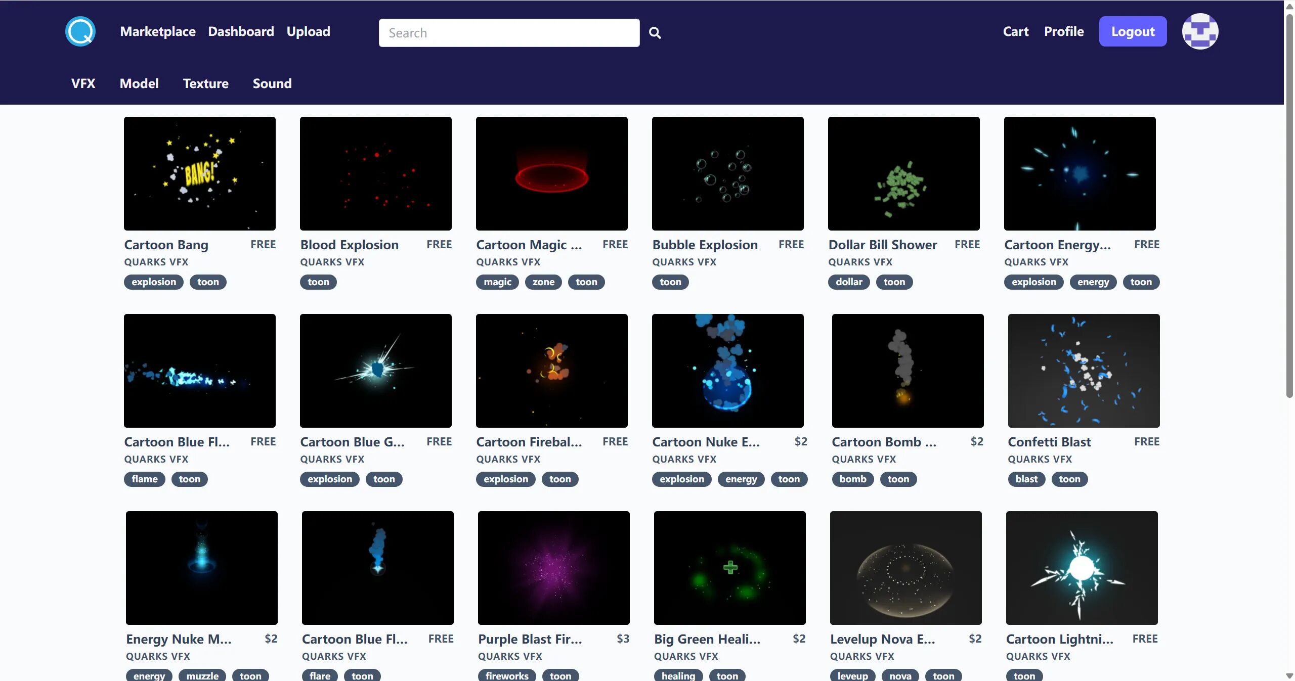
Task: Open the Cart link
Action: coord(1015,31)
